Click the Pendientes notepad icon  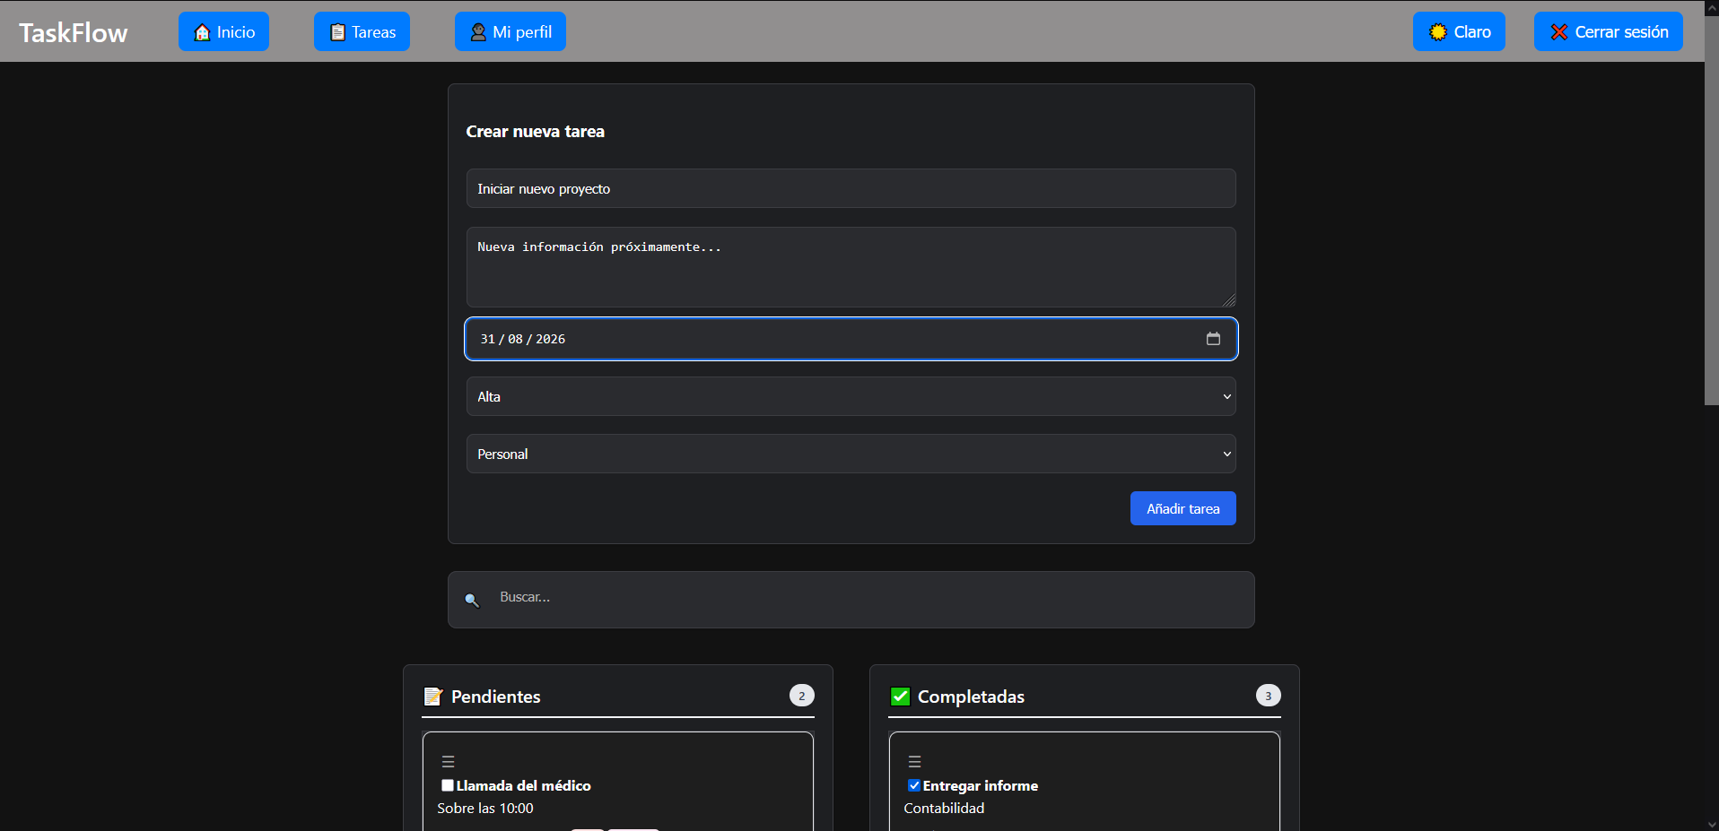[x=433, y=697]
